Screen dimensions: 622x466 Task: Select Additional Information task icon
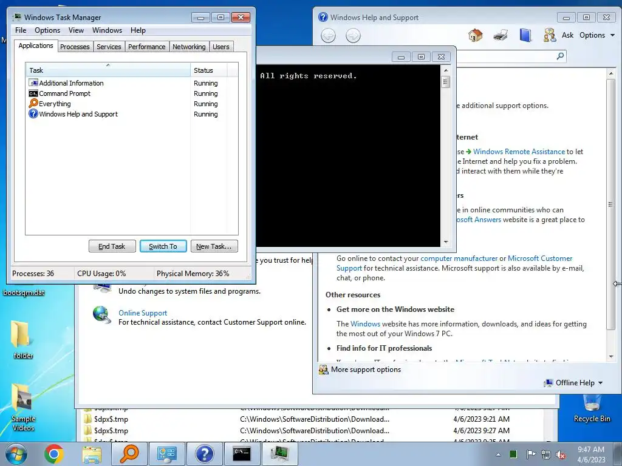(33, 83)
